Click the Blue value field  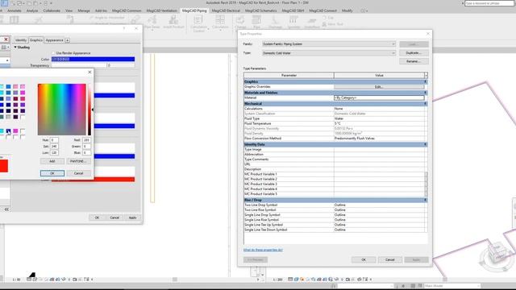click(86, 152)
